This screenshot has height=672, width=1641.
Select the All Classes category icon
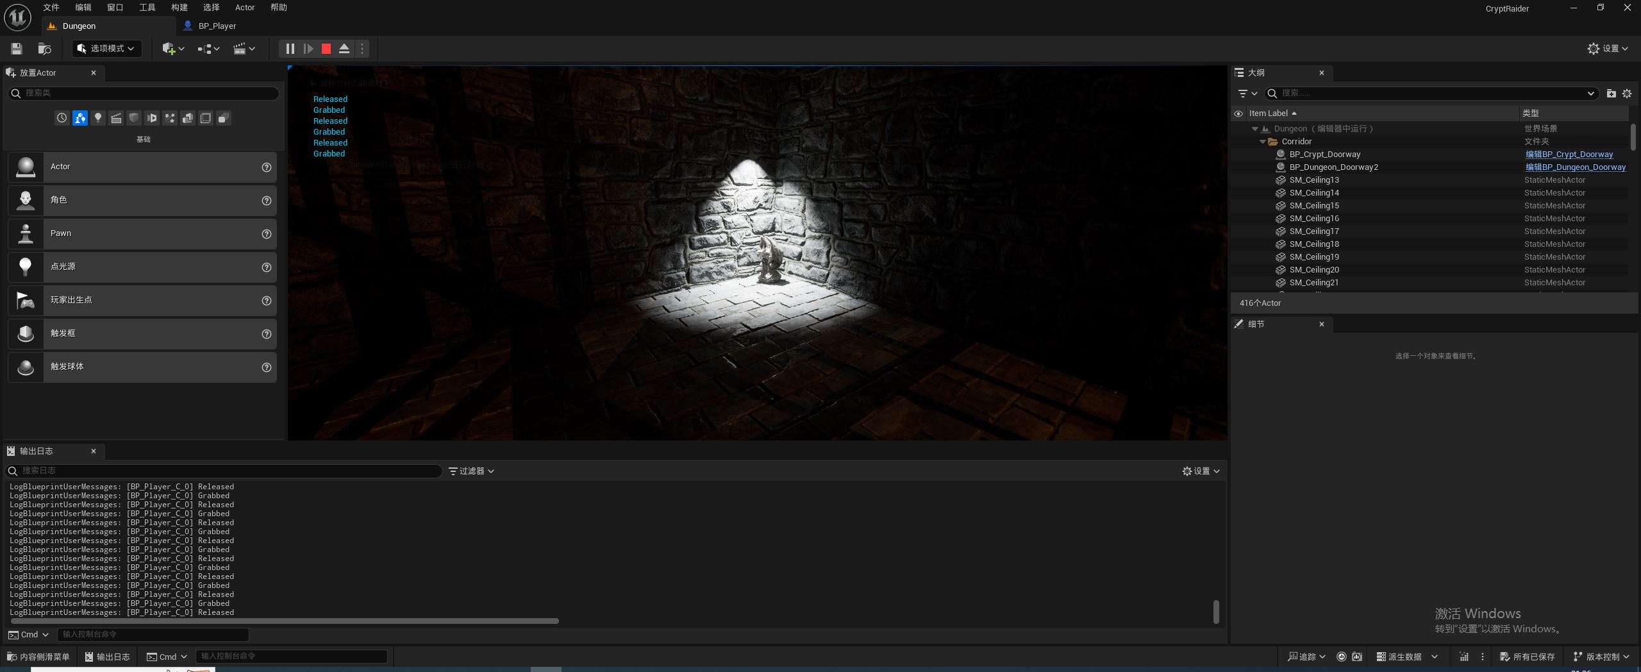[223, 118]
